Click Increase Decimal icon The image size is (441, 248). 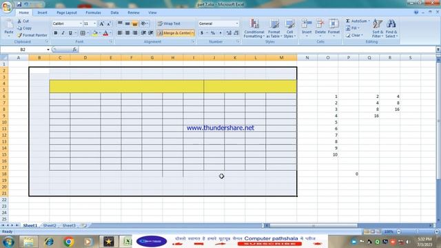tap(229, 33)
